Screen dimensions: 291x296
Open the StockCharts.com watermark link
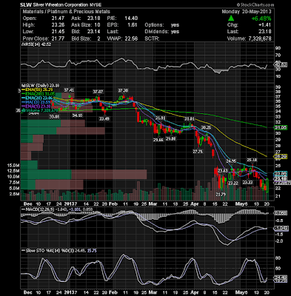pyautogui.click(x=255, y=4)
